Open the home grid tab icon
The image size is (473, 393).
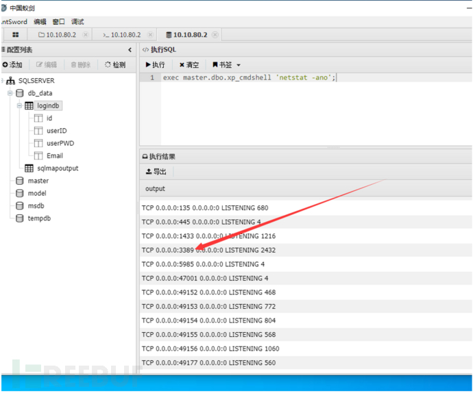pos(15,35)
